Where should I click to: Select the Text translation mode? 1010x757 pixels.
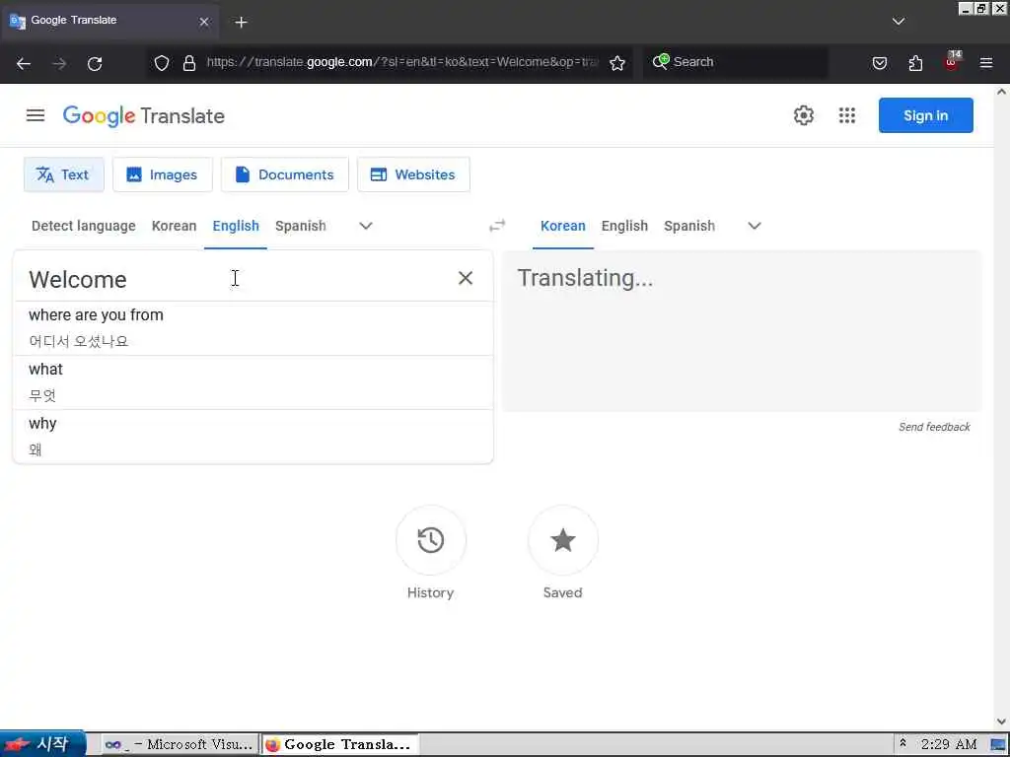point(64,174)
